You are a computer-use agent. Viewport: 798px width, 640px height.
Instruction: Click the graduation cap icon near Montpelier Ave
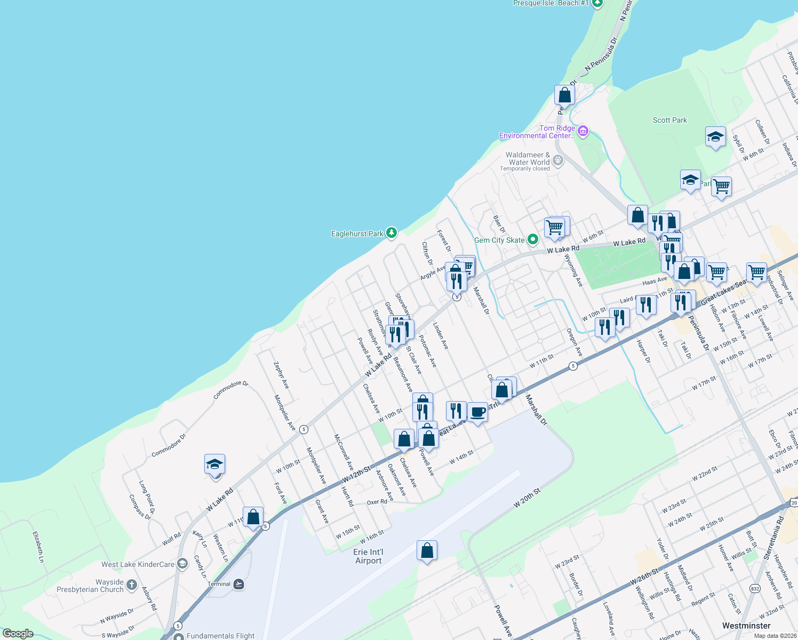click(214, 464)
